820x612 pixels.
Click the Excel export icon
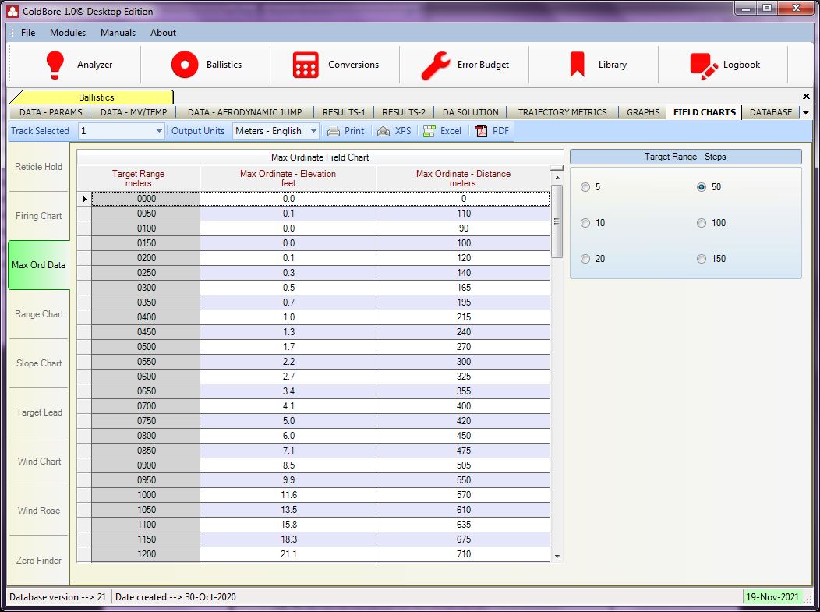429,131
